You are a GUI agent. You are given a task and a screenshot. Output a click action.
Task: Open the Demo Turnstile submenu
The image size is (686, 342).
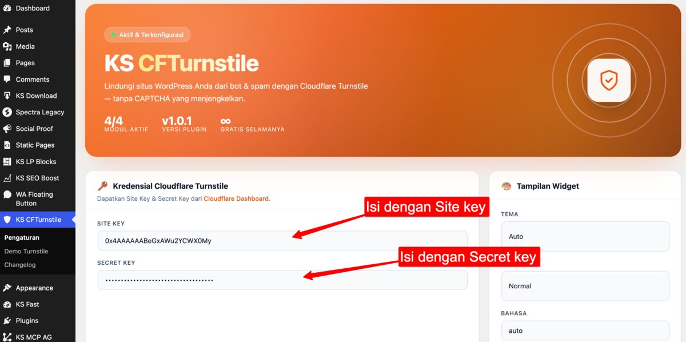coord(26,251)
